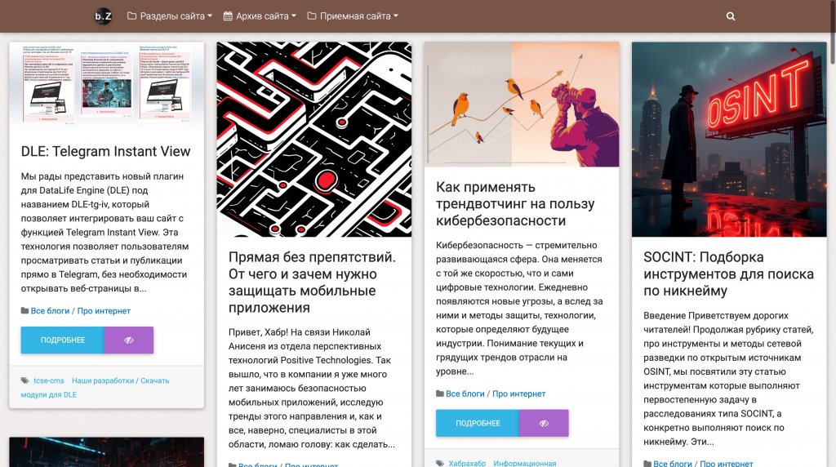This screenshot has width=836, height=467.
Task: Toggle purple eye button in DLE Telegram card
Action: 129,340
